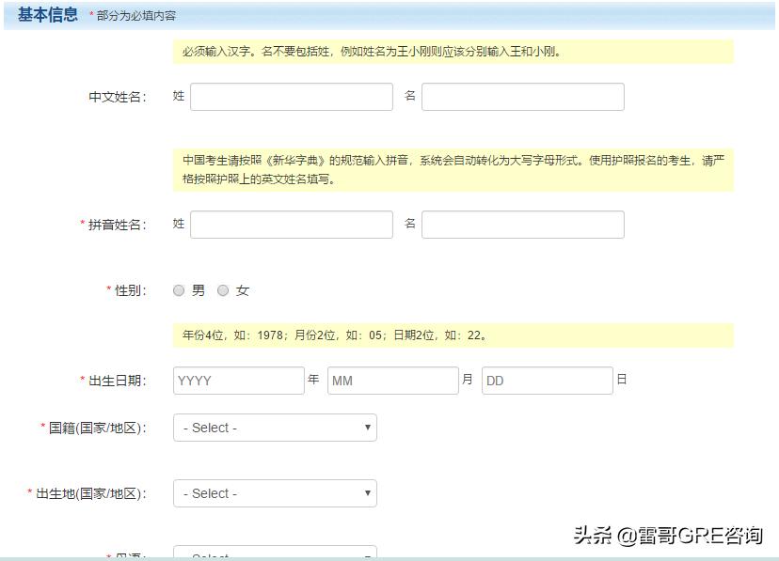The image size is (779, 561).
Task: Click the nationality dropdown arrow
Action: click(x=367, y=428)
